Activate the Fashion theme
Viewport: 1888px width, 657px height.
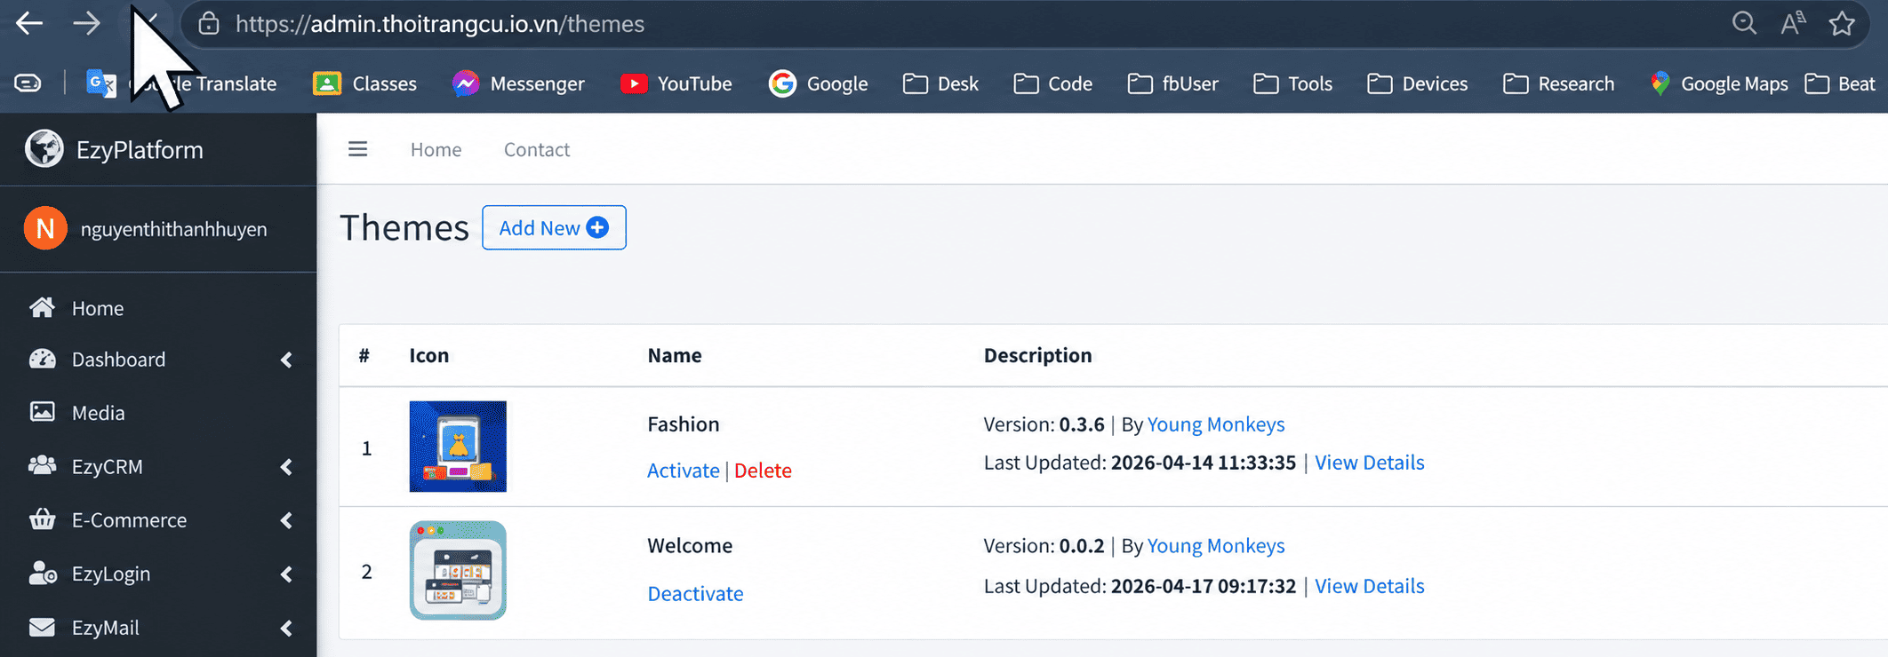[x=683, y=471]
